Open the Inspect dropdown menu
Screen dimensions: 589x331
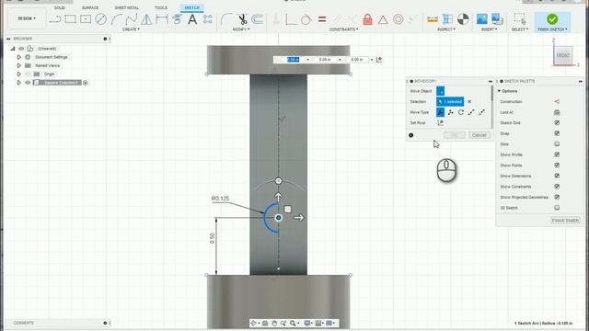tap(446, 29)
